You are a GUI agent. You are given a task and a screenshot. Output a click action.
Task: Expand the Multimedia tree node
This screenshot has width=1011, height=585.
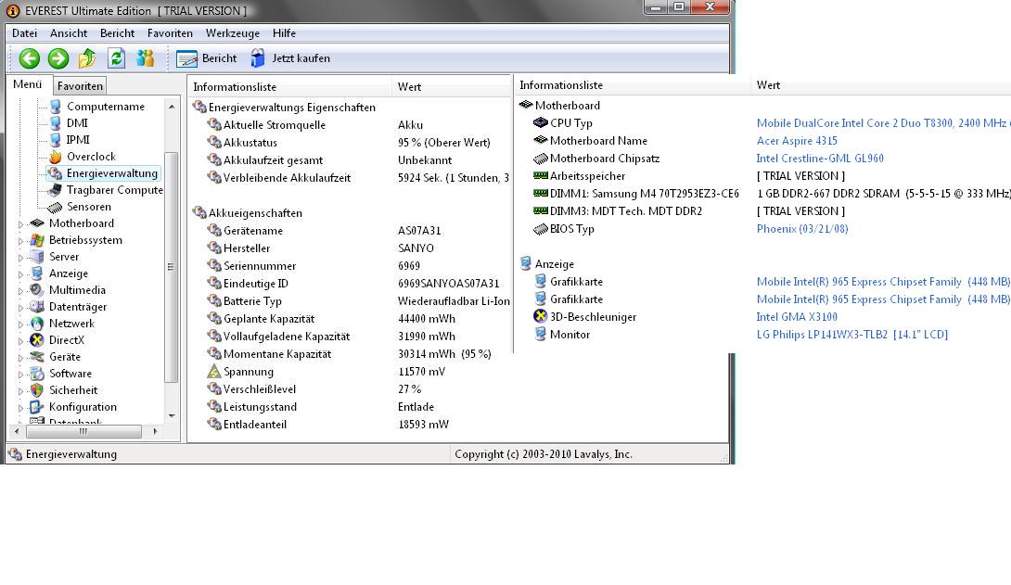[x=20, y=291]
